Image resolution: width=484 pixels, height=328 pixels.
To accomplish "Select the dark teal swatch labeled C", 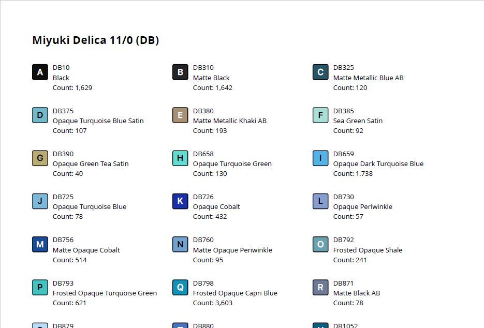I will pyautogui.click(x=320, y=72).
